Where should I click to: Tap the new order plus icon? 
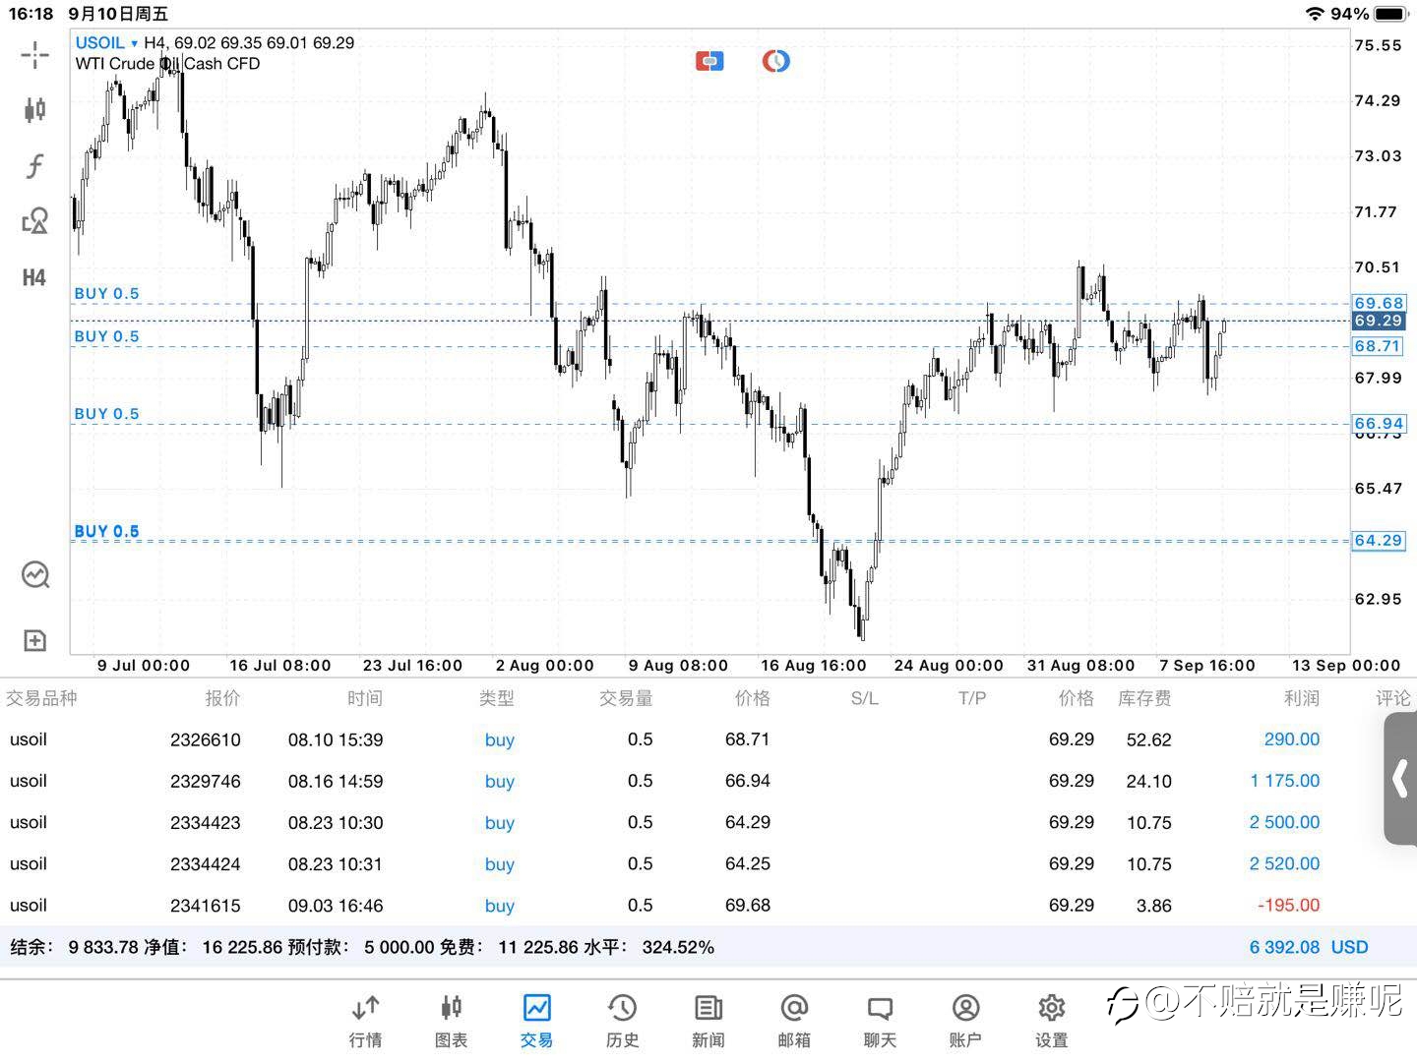coord(34,641)
